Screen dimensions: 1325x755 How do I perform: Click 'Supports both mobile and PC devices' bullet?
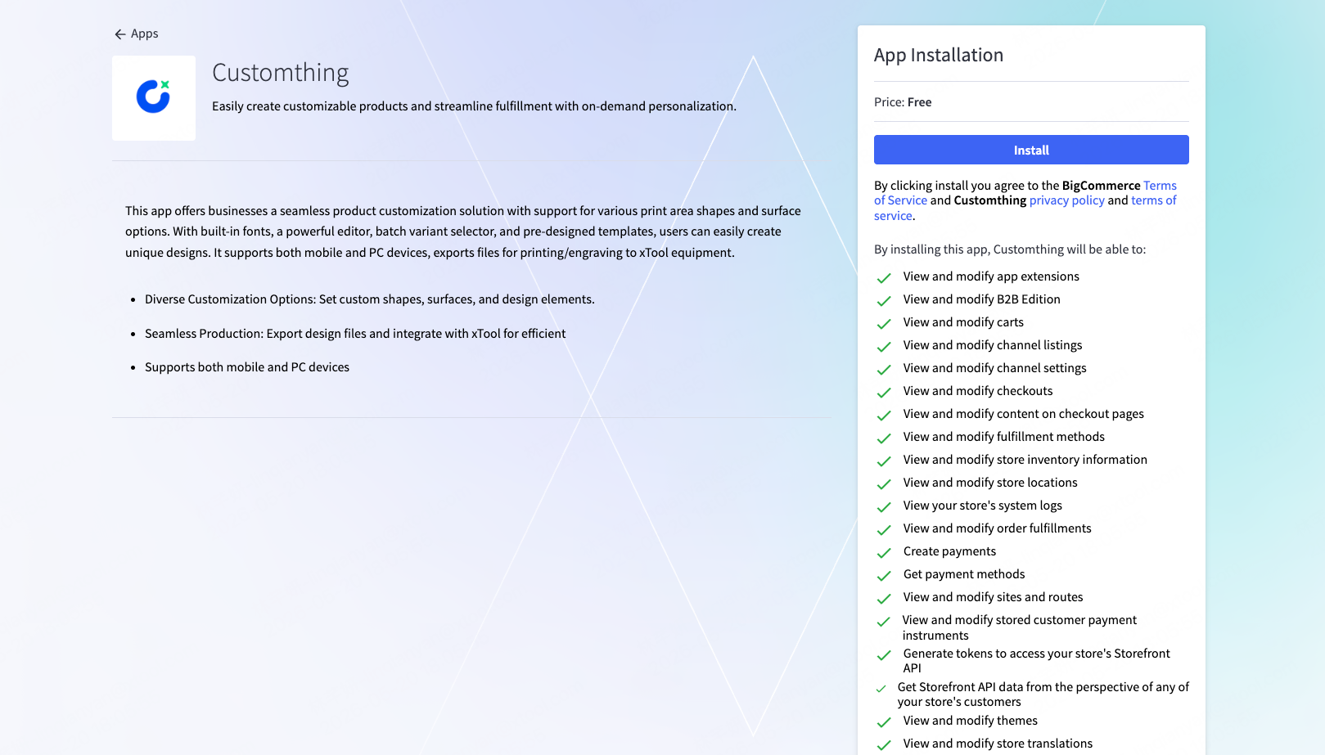(247, 367)
